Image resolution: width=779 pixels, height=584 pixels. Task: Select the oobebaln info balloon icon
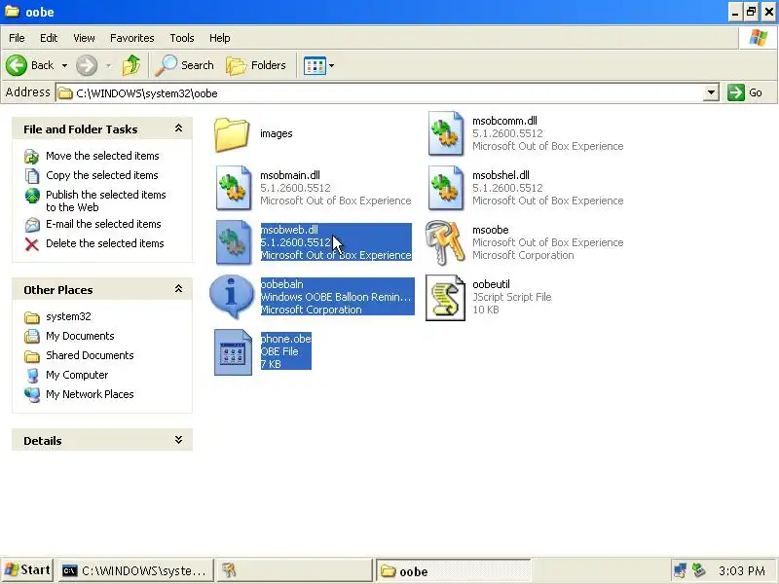click(232, 297)
